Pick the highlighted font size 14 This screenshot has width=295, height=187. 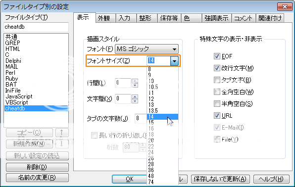pos(162,117)
